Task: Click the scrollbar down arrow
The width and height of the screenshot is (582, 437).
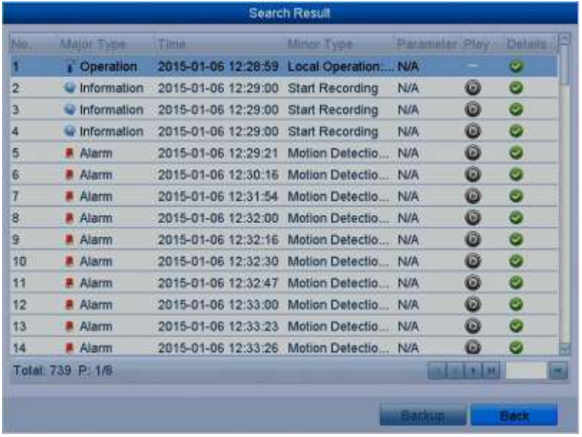Action: pos(565,348)
